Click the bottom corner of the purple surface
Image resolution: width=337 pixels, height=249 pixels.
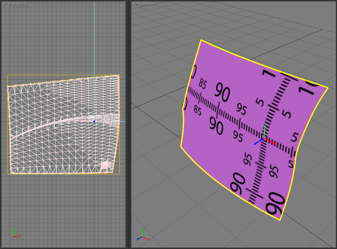pyautogui.click(x=280, y=220)
